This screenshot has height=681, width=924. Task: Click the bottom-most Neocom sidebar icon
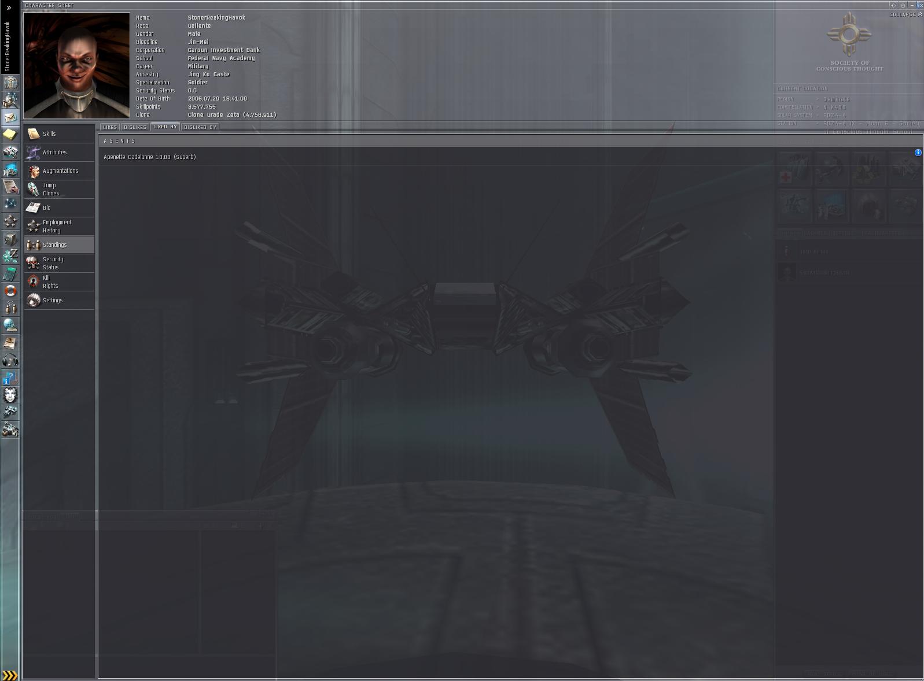click(10, 430)
